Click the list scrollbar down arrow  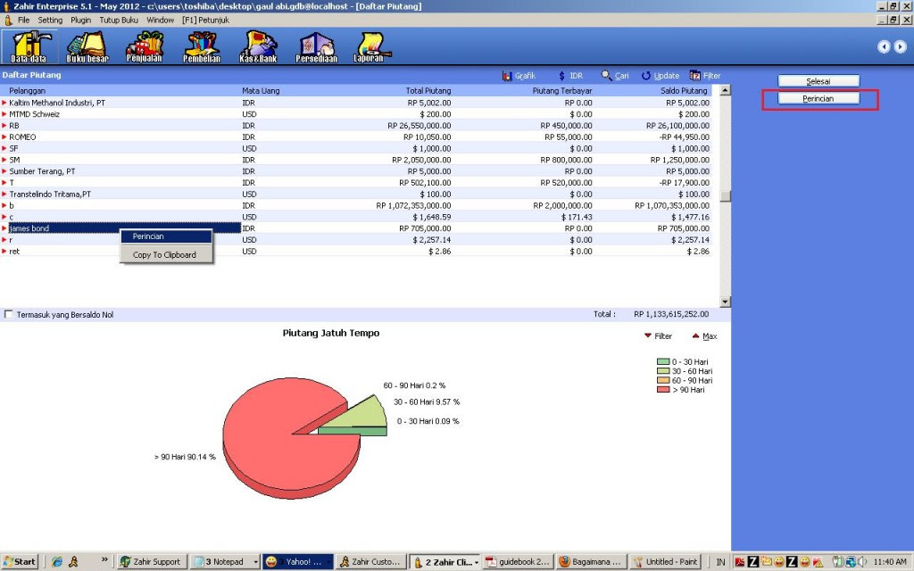(x=725, y=302)
